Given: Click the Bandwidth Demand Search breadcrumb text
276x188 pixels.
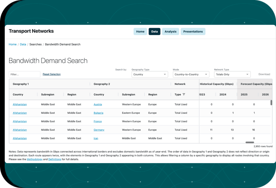Looking at the screenshot, I should [x=62, y=44].
